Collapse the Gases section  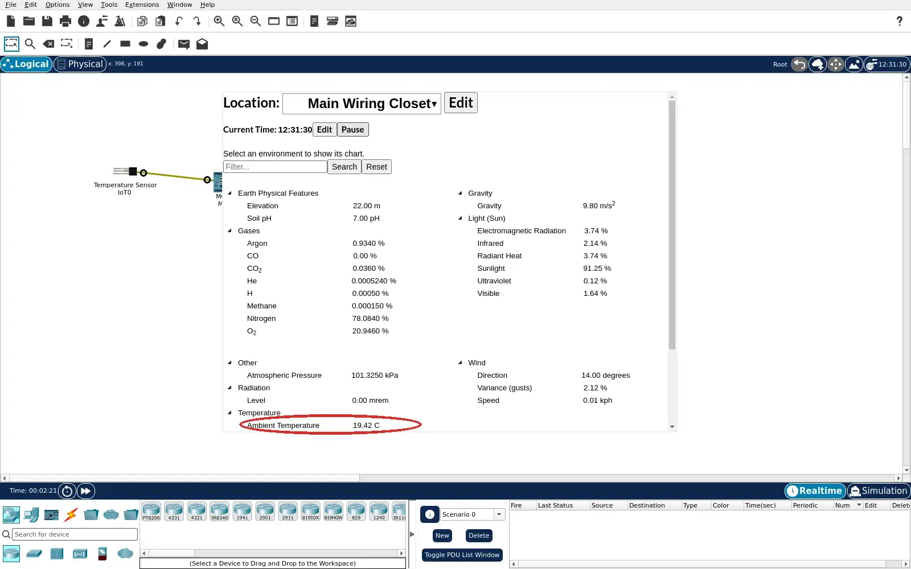tap(230, 231)
